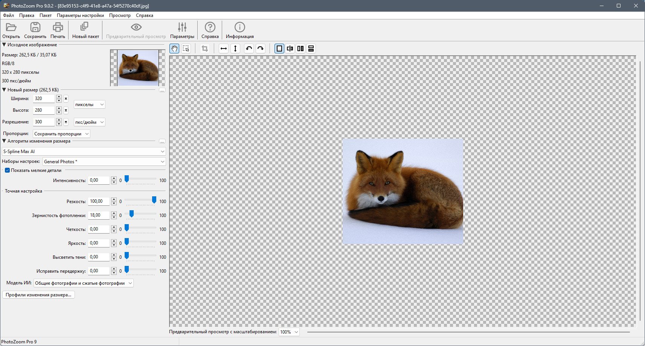Click the resize profiles button
The image size is (645, 346).
coord(38,295)
